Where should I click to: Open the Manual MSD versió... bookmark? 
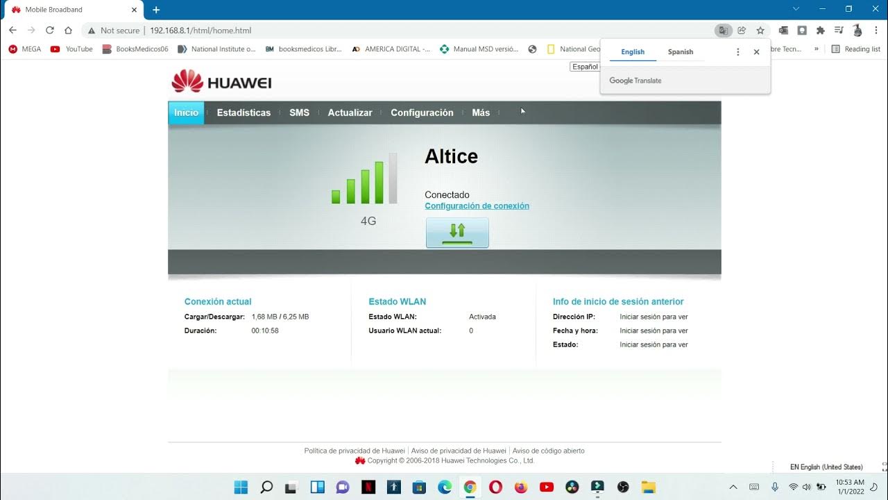[479, 49]
